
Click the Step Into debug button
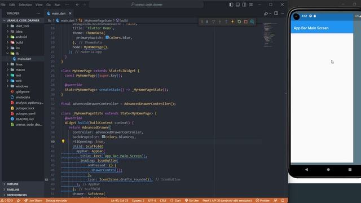click(x=220, y=21)
